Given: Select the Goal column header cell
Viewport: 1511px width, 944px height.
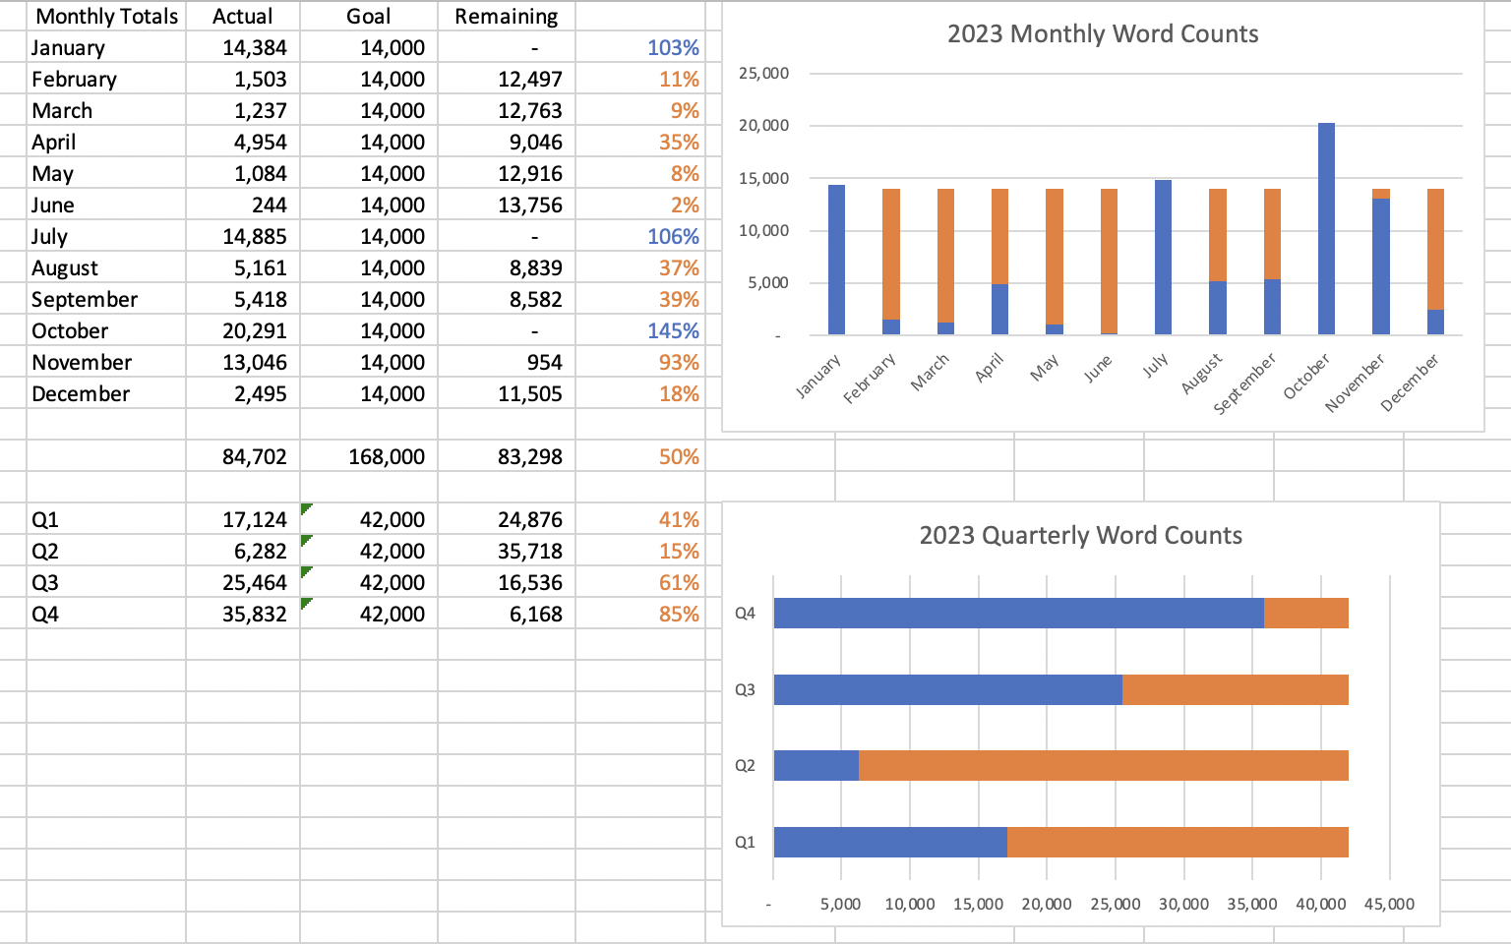Looking at the screenshot, I should click(x=369, y=16).
